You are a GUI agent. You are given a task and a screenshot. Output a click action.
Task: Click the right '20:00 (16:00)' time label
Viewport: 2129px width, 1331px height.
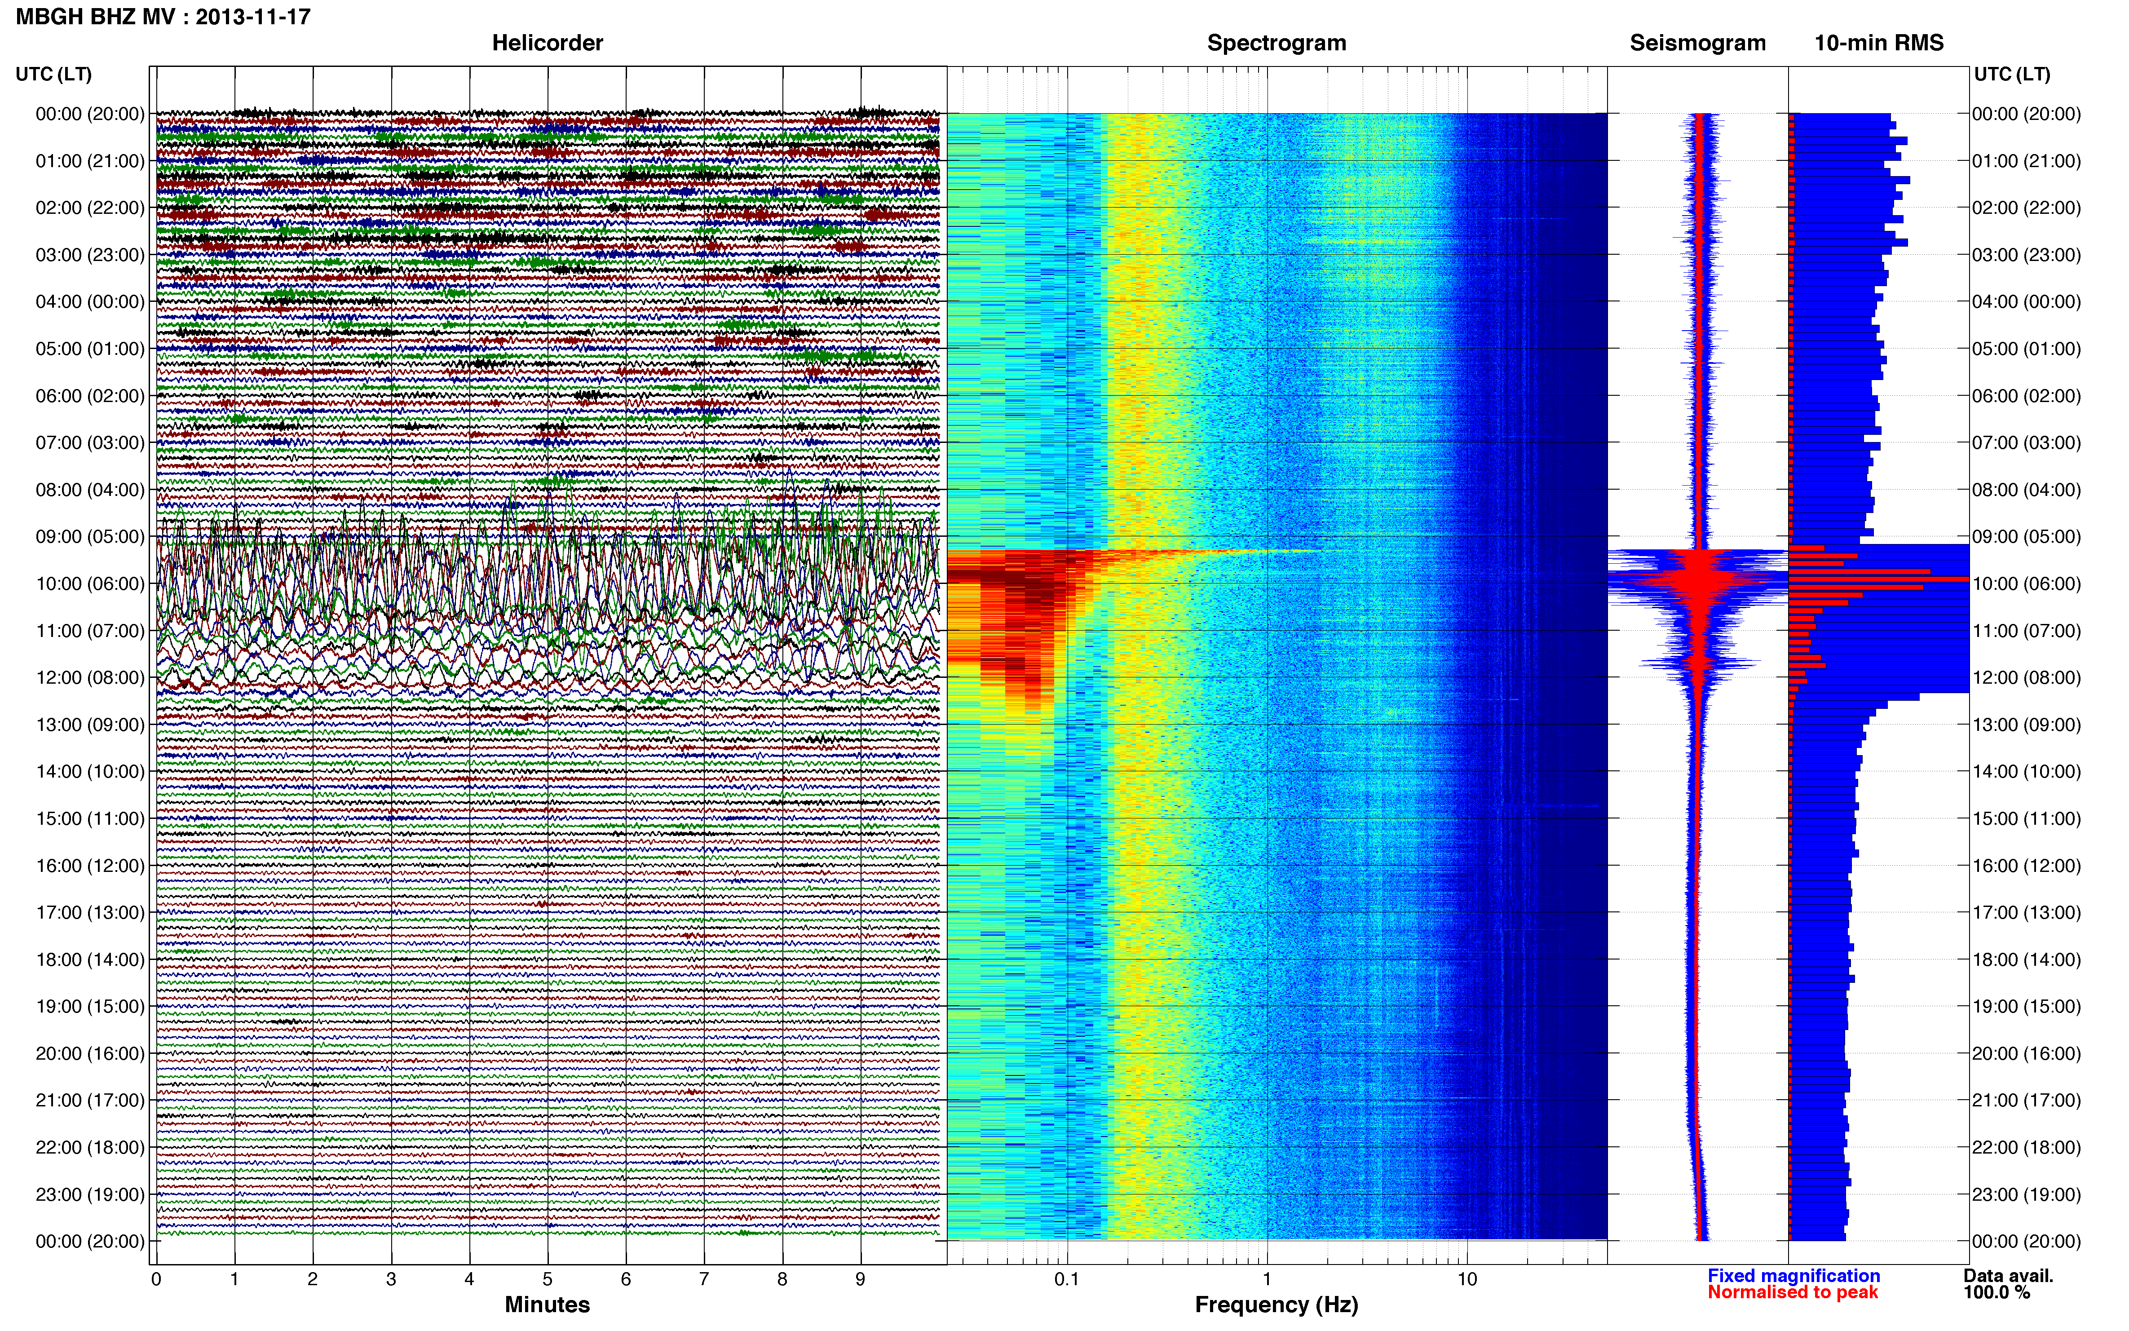coord(2026,1054)
